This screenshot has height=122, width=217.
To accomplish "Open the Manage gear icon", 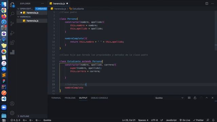I will (x=12, y=113).
